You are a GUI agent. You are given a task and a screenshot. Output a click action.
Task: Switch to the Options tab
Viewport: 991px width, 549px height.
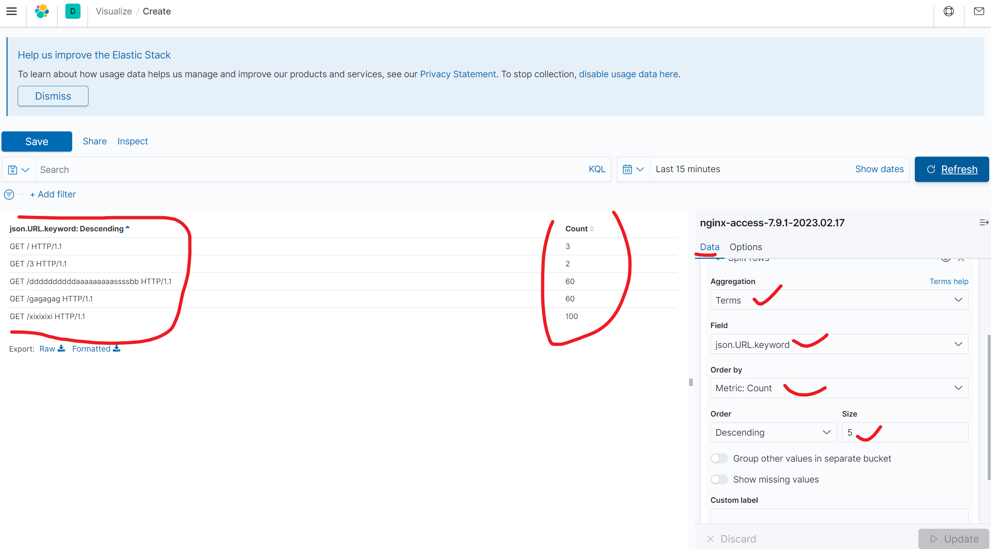click(x=746, y=247)
